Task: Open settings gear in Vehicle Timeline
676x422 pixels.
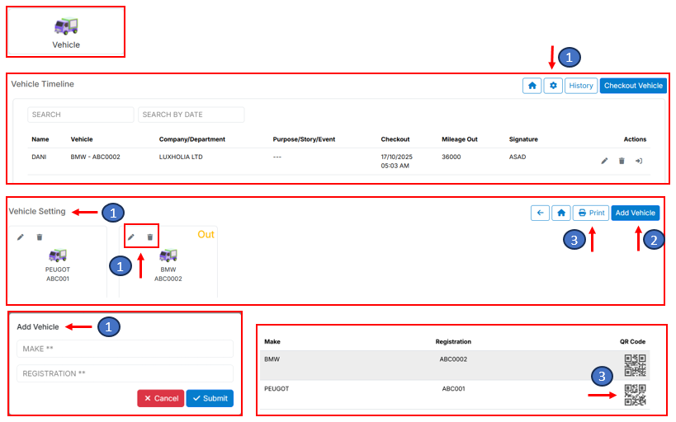Action: click(x=552, y=86)
